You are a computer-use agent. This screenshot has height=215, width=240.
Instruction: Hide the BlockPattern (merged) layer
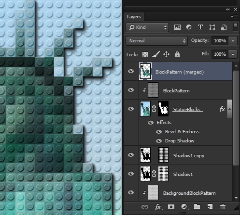131,71
